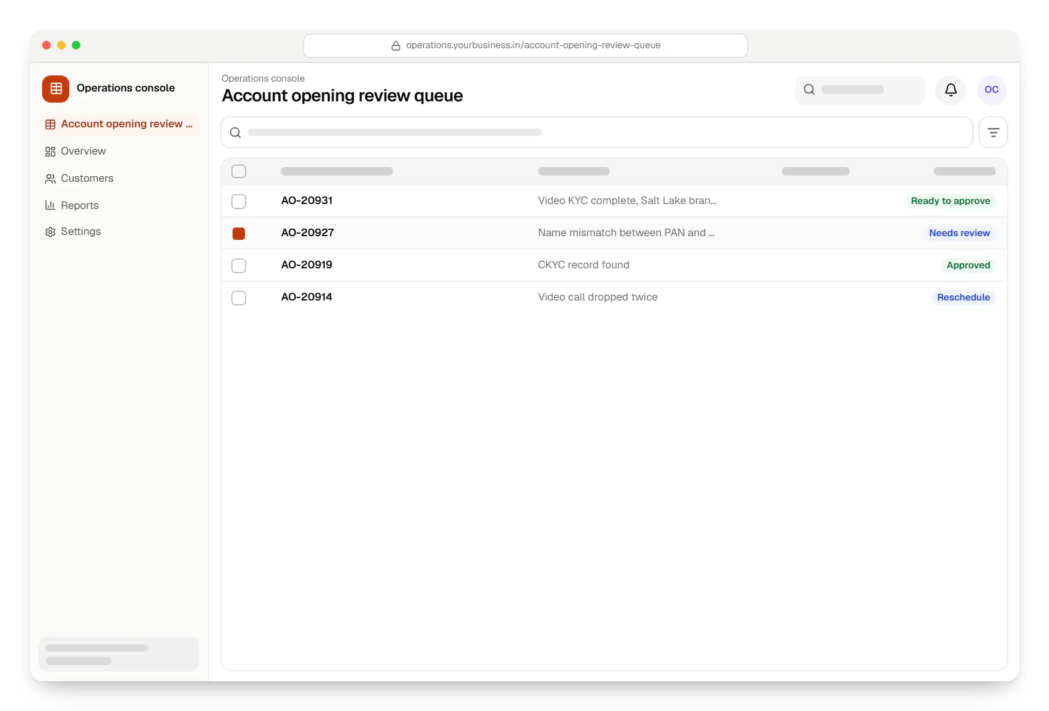Open the notifications bell
The height and width of the screenshot is (711, 1049).
coord(951,90)
